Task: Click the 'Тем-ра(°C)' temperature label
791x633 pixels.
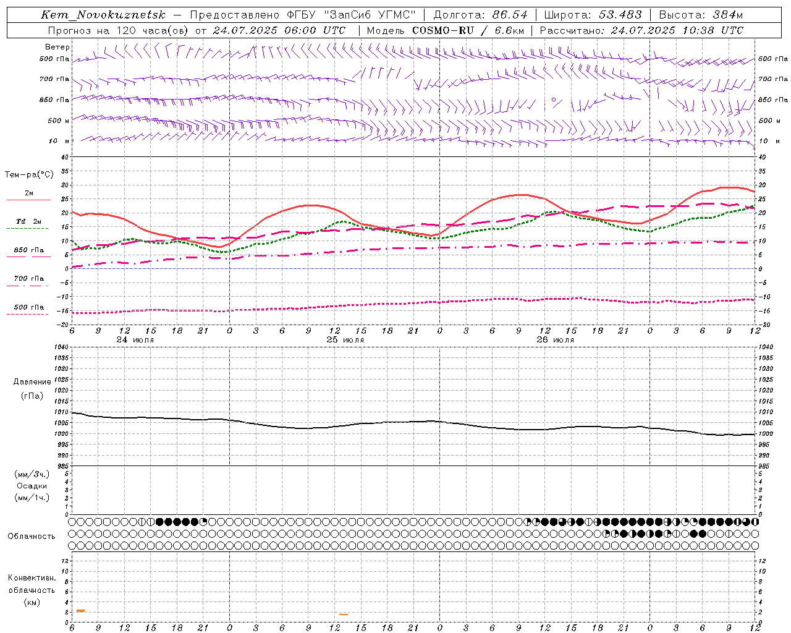Action: pyautogui.click(x=29, y=175)
